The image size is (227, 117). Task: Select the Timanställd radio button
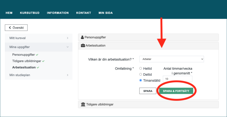point(140,81)
